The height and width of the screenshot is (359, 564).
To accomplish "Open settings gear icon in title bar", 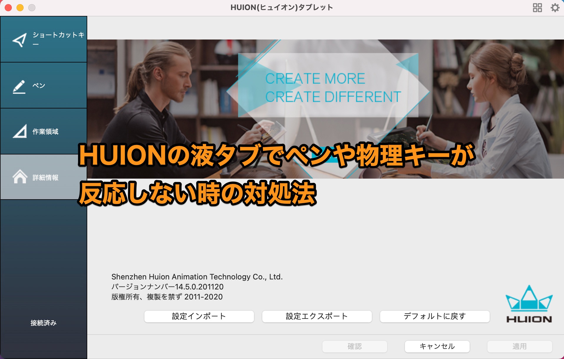I will (x=555, y=8).
